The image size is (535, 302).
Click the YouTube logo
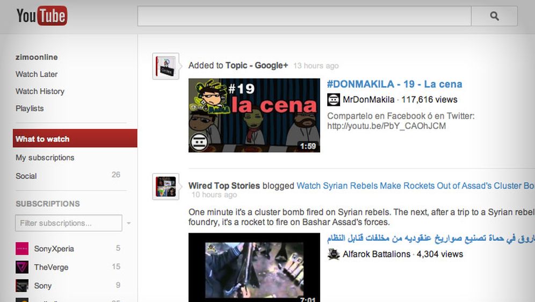point(41,16)
